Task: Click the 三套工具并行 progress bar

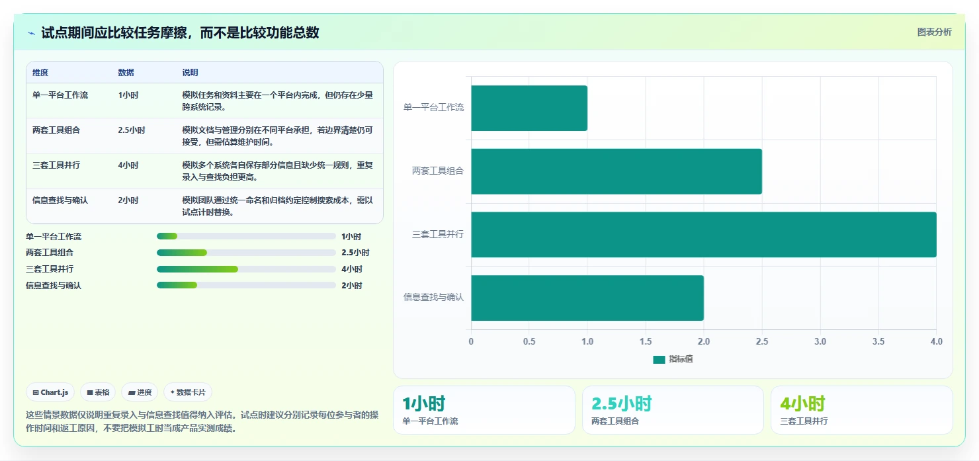Action: tap(246, 269)
